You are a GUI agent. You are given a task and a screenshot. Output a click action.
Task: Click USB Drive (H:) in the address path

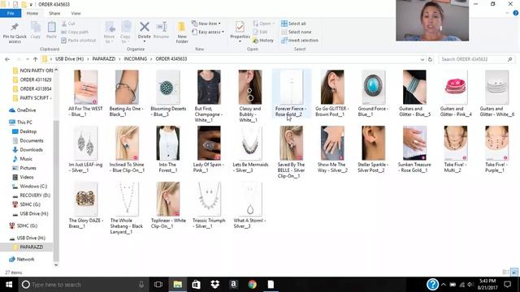[x=69, y=59]
